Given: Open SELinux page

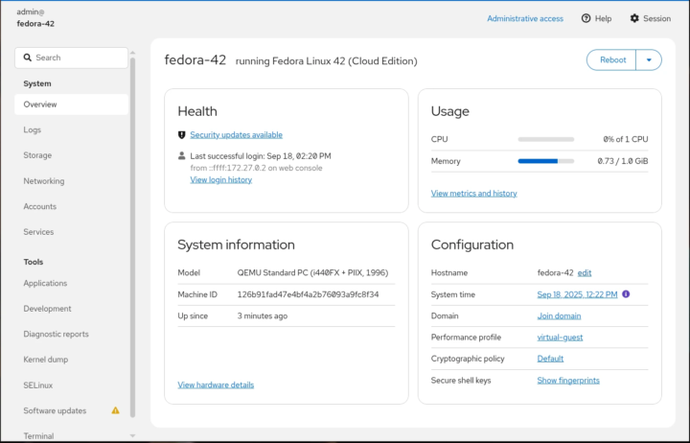Looking at the screenshot, I should (x=71, y=385).
